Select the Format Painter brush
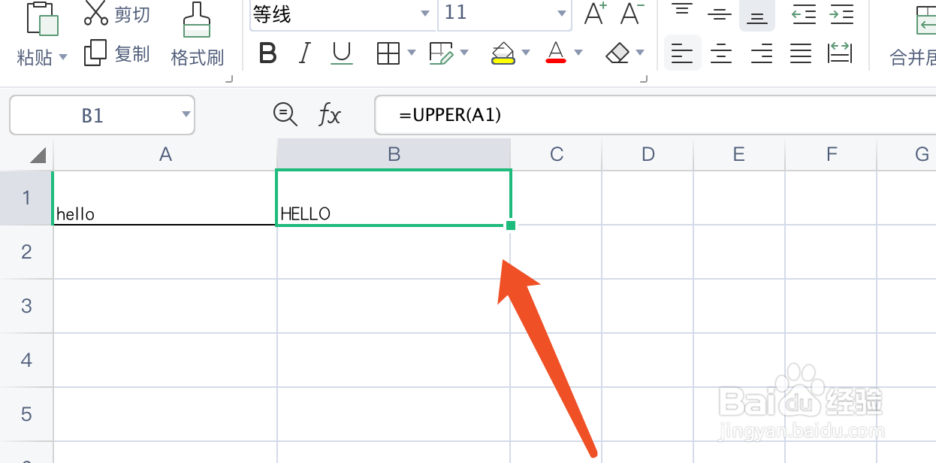This screenshot has height=463, width=936. click(197, 21)
